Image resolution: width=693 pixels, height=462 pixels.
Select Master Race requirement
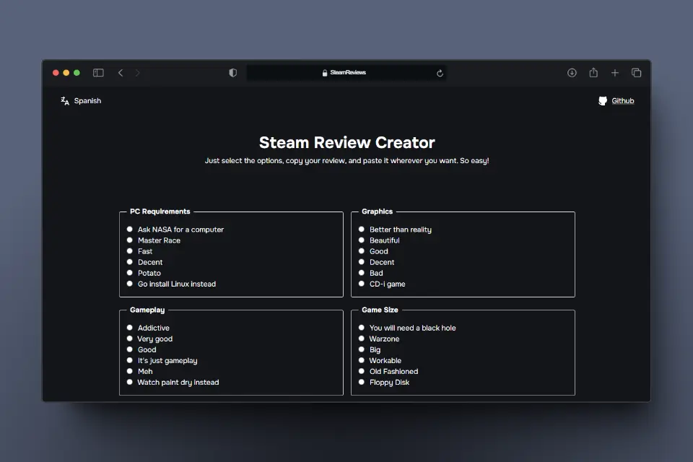[129, 240]
